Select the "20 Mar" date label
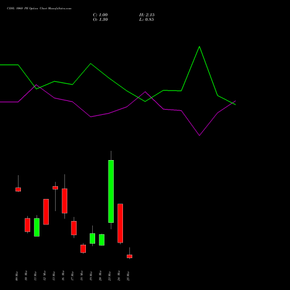Screen dimensions: 290x290 (100, 276)
